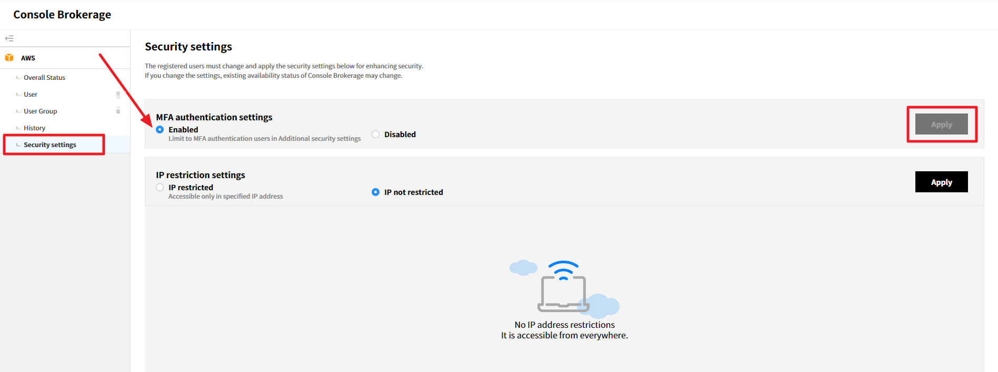
Task: Open the History menu item
Action: point(34,128)
